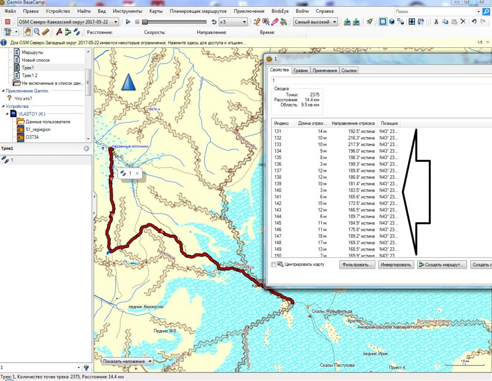Open the Инструменты menu
The width and height of the screenshot is (492, 381).
pyautogui.click(x=127, y=11)
